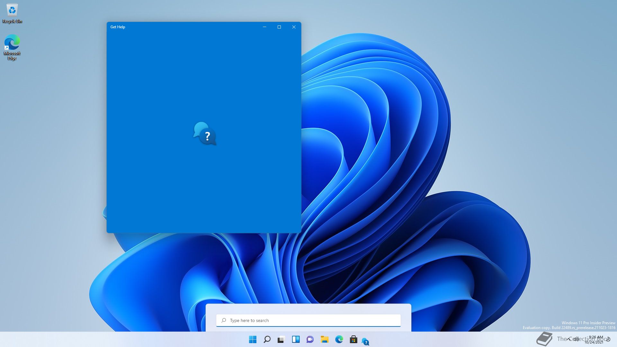Click the Get Help question mark logo
This screenshot has height=347, width=617.
coord(205,133)
